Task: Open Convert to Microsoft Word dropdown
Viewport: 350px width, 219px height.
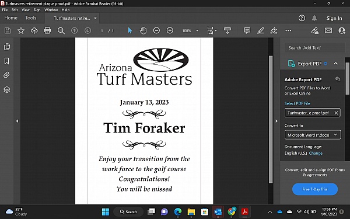Action: [x=313, y=135]
